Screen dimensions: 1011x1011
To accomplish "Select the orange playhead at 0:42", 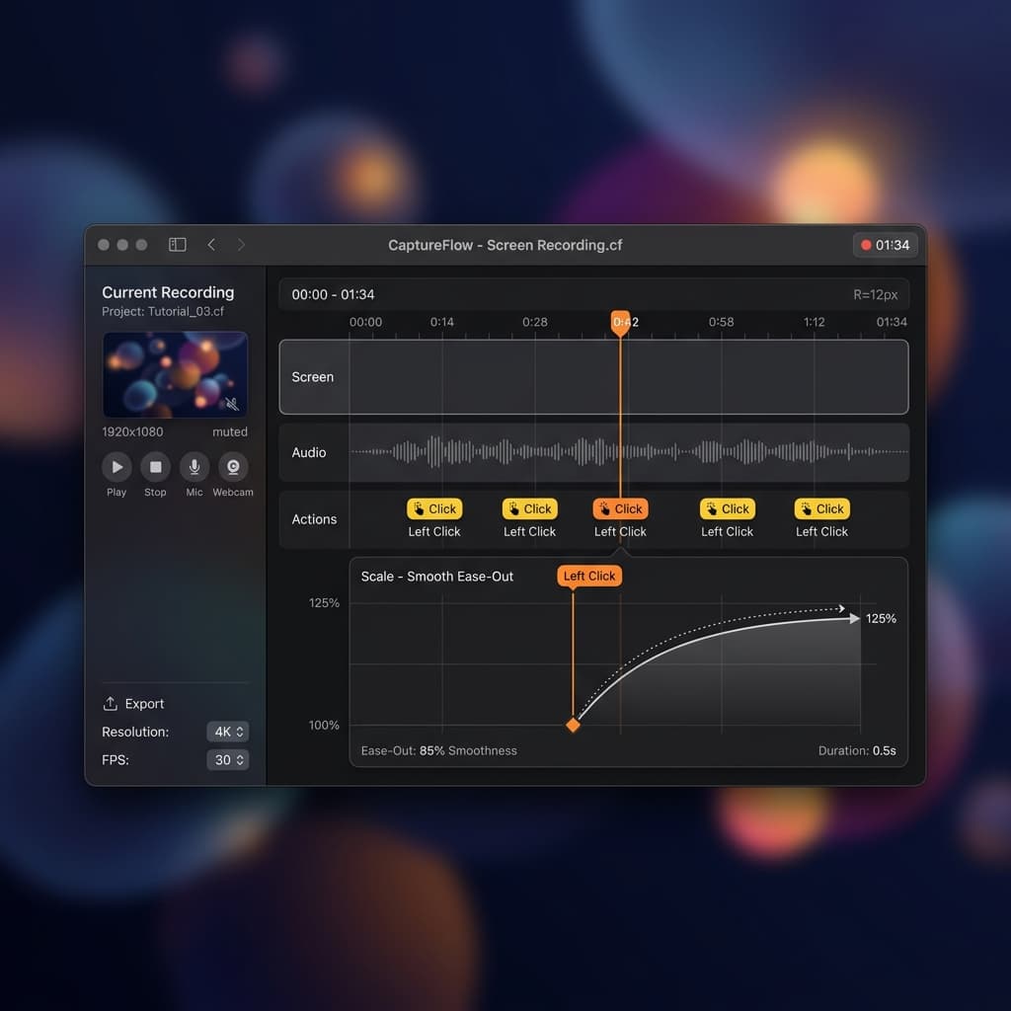I will pyautogui.click(x=622, y=322).
